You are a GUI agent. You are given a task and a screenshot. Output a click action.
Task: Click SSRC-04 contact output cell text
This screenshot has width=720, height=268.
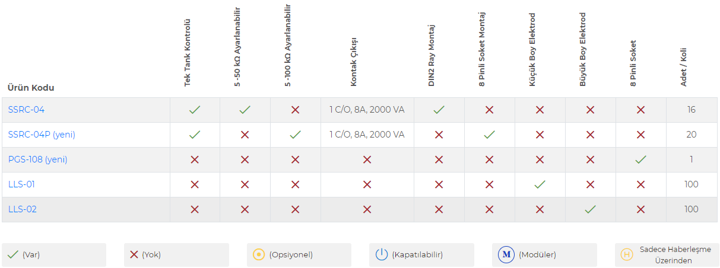(x=367, y=110)
